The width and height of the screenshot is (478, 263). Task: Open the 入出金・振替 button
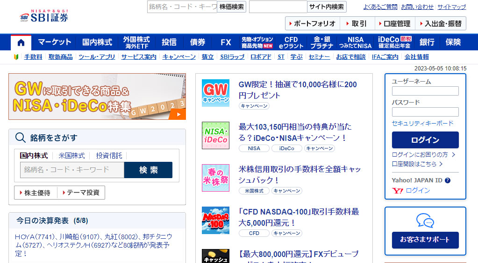point(441,23)
